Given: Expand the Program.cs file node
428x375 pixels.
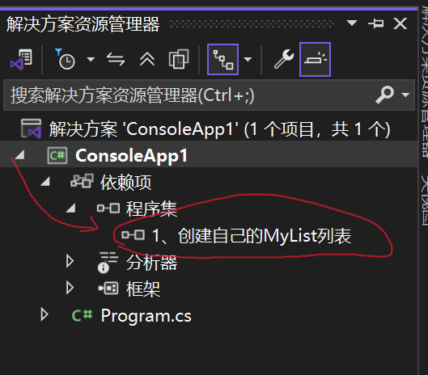Looking at the screenshot, I should 44,314.
